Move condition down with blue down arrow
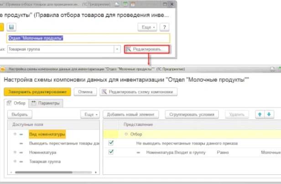The width and height of the screenshot is (281, 184). [269, 114]
